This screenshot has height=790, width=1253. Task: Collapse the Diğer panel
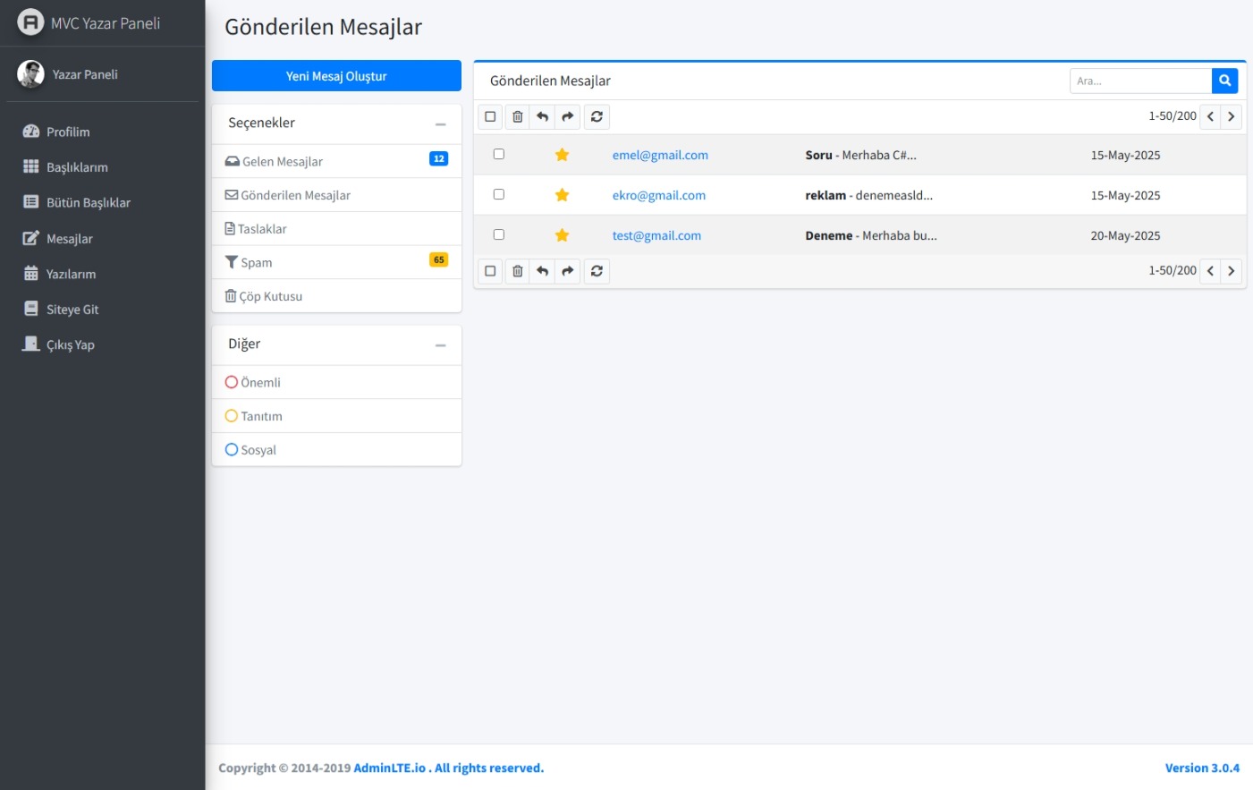tap(440, 345)
